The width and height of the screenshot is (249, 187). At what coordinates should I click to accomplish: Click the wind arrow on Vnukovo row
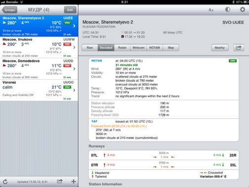(x=4, y=44)
